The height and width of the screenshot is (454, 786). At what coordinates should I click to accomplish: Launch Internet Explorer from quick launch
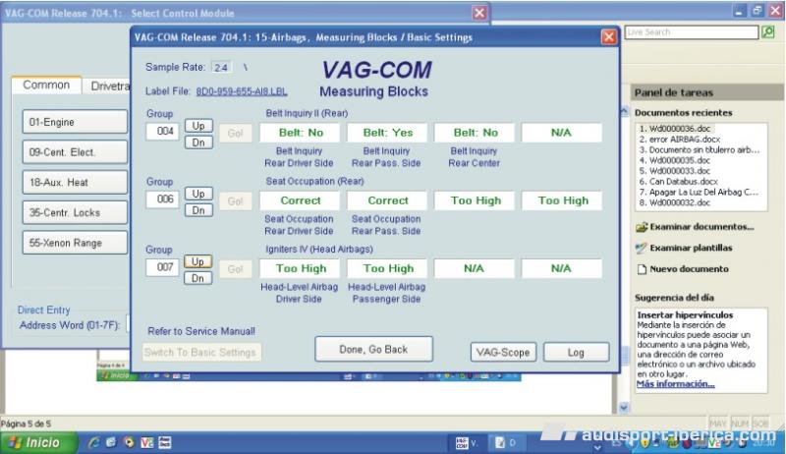tap(93, 442)
